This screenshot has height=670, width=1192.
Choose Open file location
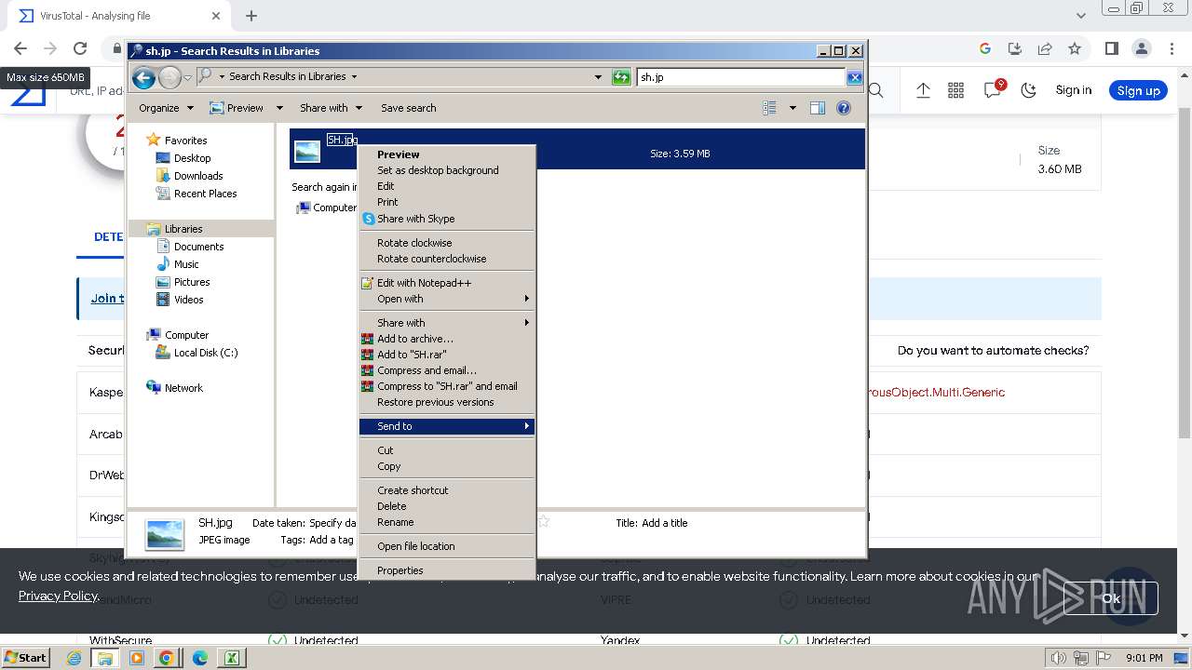[447, 546]
